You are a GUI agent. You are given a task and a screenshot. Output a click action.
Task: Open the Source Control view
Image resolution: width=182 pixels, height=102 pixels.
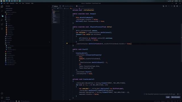coord(2,16)
